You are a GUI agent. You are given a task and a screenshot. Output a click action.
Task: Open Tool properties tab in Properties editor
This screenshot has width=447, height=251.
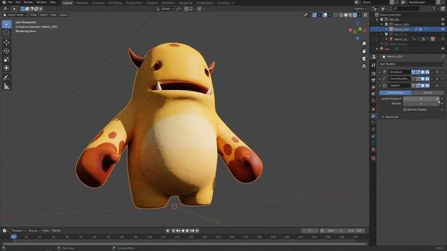point(374,66)
